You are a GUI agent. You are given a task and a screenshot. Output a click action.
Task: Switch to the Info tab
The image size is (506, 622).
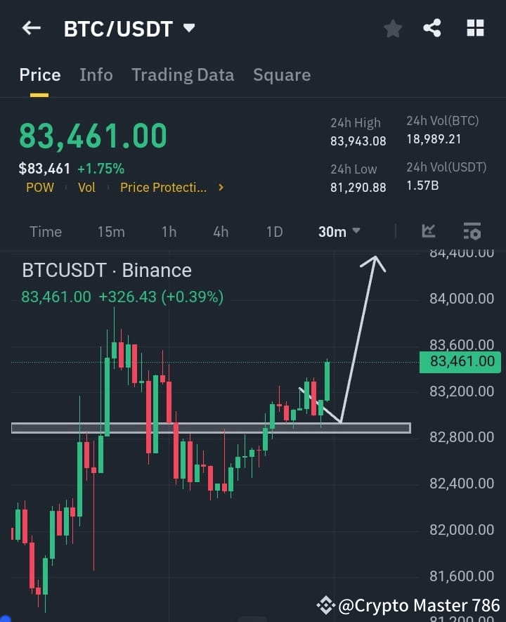pyautogui.click(x=96, y=74)
